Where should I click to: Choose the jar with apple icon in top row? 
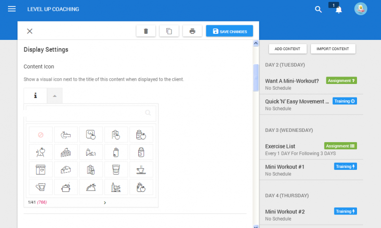click(141, 135)
